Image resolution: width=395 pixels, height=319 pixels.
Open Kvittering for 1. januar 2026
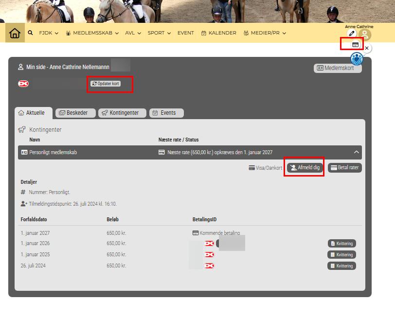coord(341,244)
